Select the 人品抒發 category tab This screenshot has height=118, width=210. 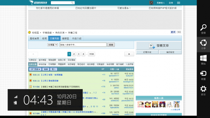click(130, 64)
